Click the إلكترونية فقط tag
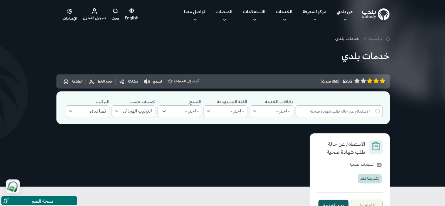Viewport: 445px width, 206px height. click(370, 179)
